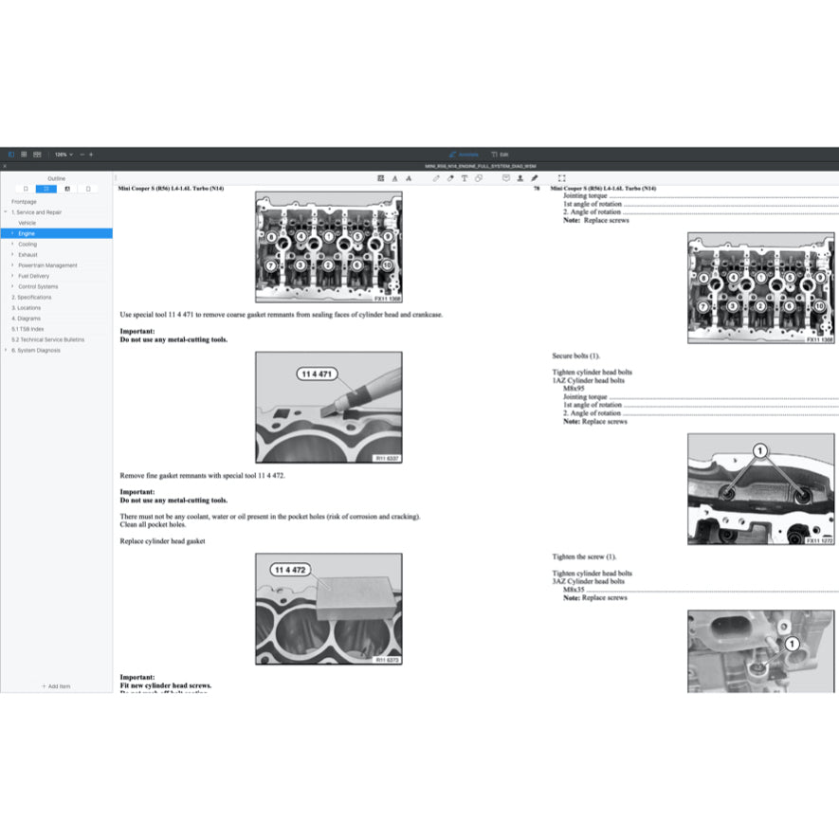Select the Pencil drawing tool

pos(436,176)
